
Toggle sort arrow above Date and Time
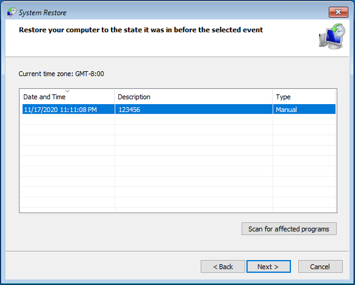pos(67,91)
